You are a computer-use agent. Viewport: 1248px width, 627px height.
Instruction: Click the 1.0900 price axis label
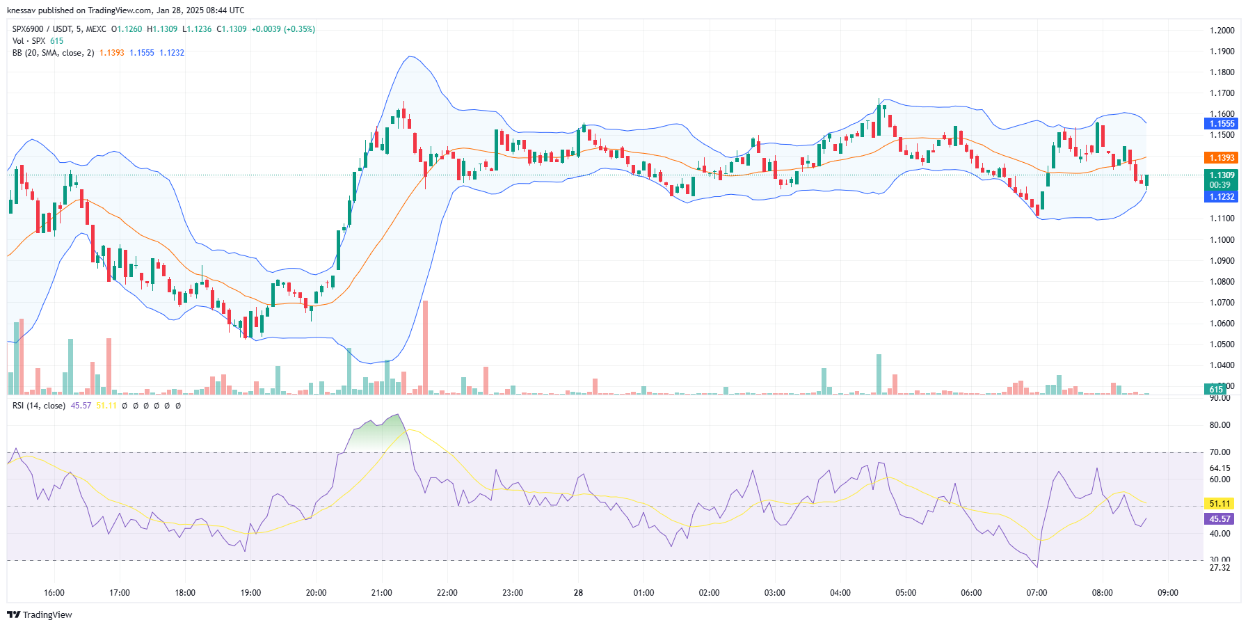pyautogui.click(x=1222, y=261)
